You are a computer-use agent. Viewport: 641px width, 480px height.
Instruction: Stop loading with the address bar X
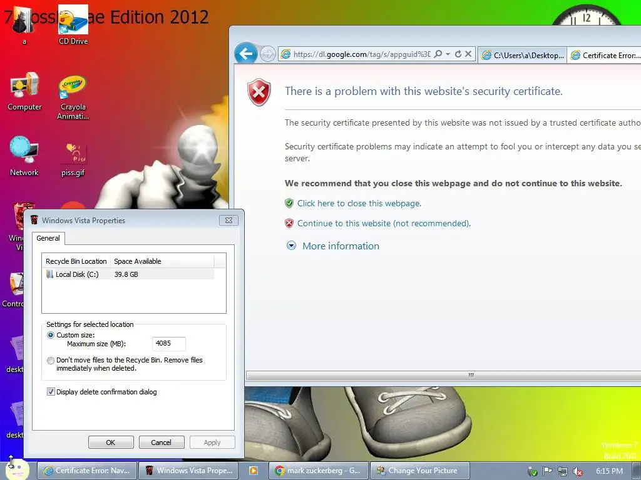coord(468,54)
